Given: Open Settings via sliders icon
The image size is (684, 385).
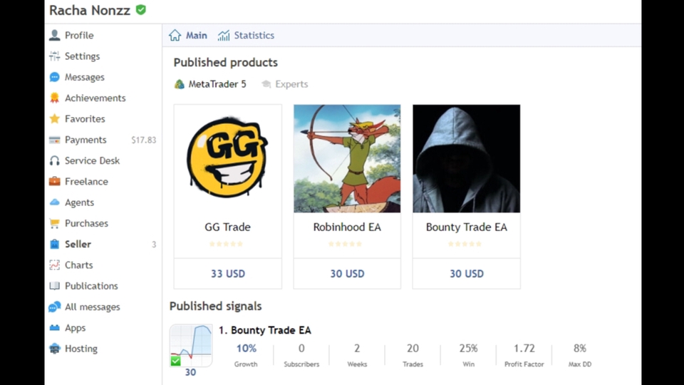Looking at the screenshot, I should [55, 56].
